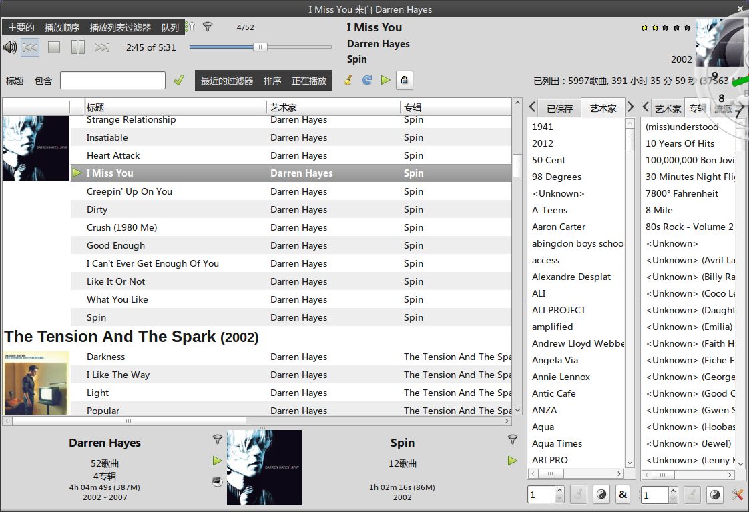Click the funnel filter icon next to 4/52
Image resolution: width=749 pixels, height=512 pixels.
tap(208, 27)
